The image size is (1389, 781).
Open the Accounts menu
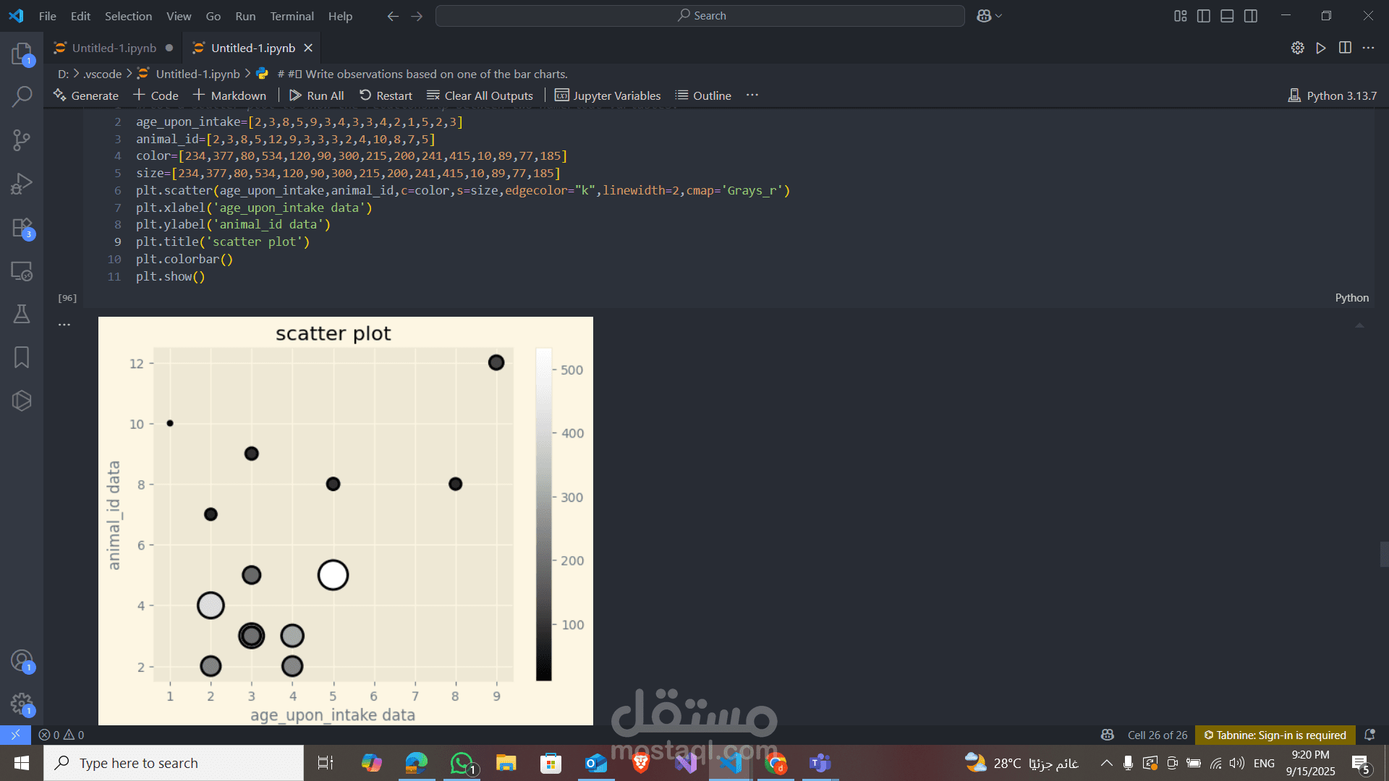click(22, 661)
